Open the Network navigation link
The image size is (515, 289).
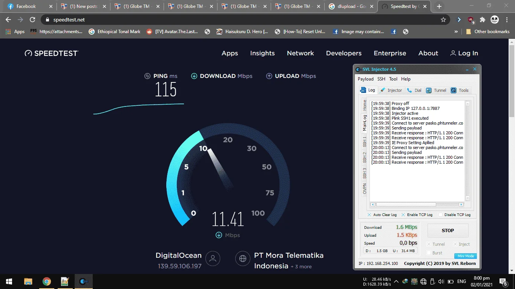click(x=300, y=53)
